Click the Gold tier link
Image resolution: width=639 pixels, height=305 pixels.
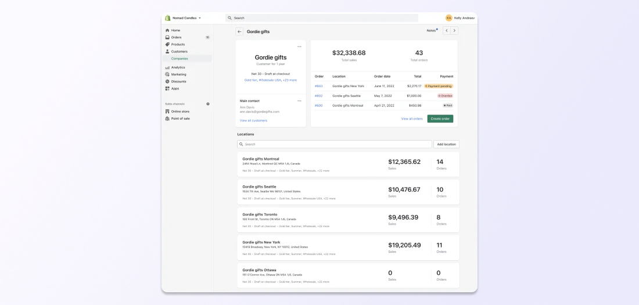pyautogui.click(x=250, y=80)
